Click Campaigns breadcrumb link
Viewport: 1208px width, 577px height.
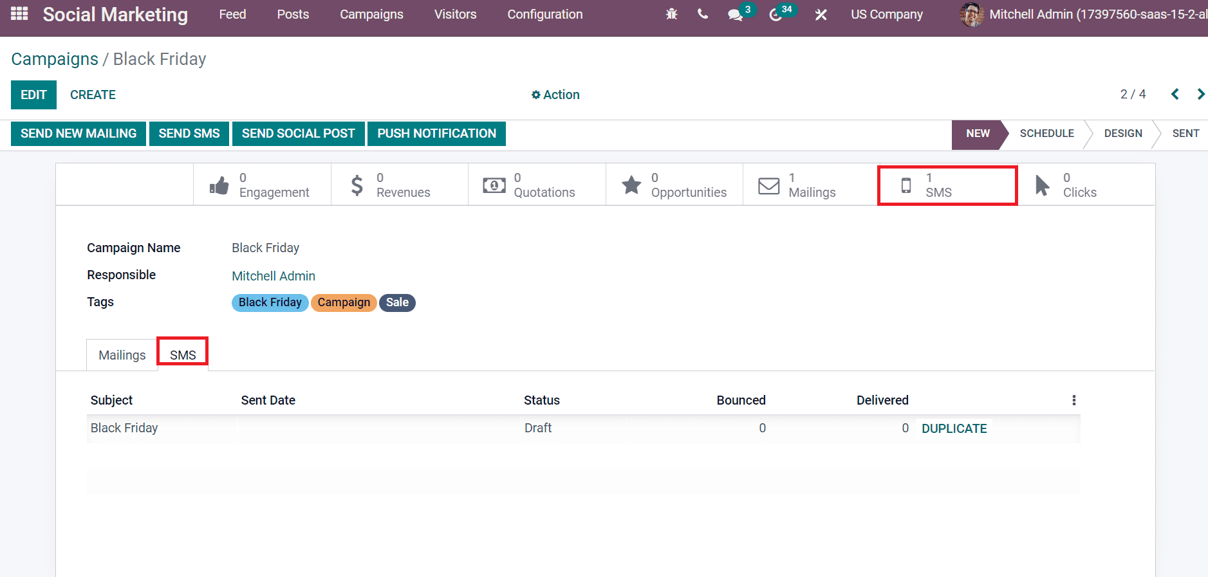pos(55,59)
